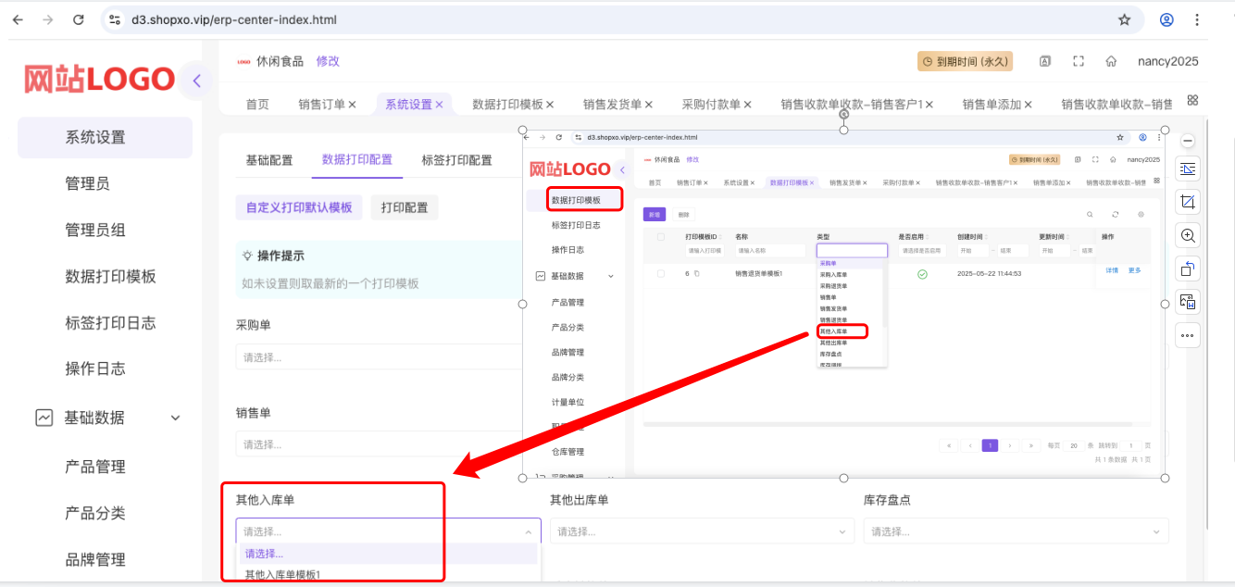This screenshot has width=1235, height=587.
Task: Expand the 基础数据 sidebar chevron
Action: tap(176, 418)
